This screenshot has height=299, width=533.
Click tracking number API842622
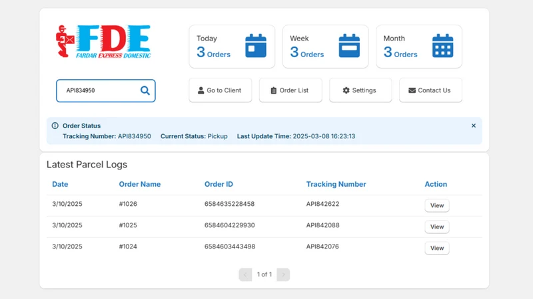pos(322,204)
